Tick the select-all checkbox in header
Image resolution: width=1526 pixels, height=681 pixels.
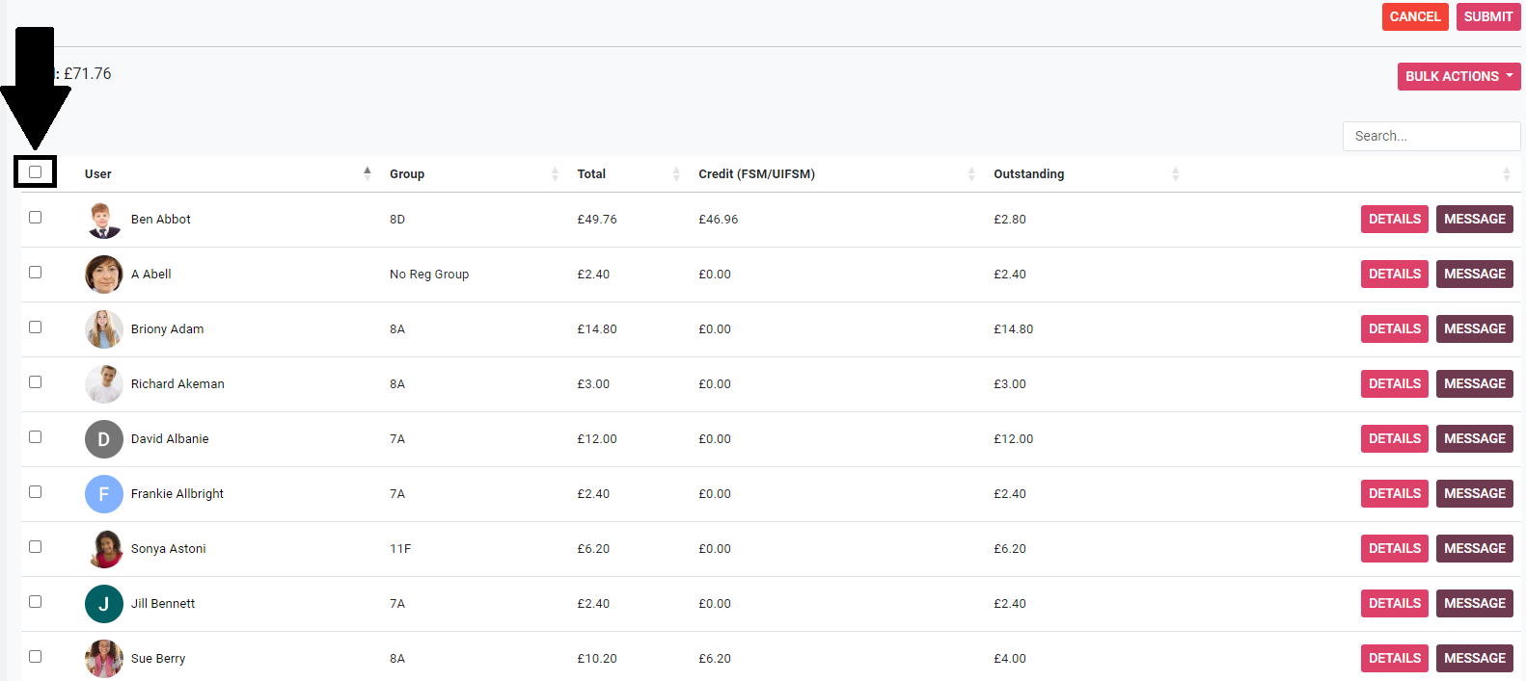click(x=36, y=171)
